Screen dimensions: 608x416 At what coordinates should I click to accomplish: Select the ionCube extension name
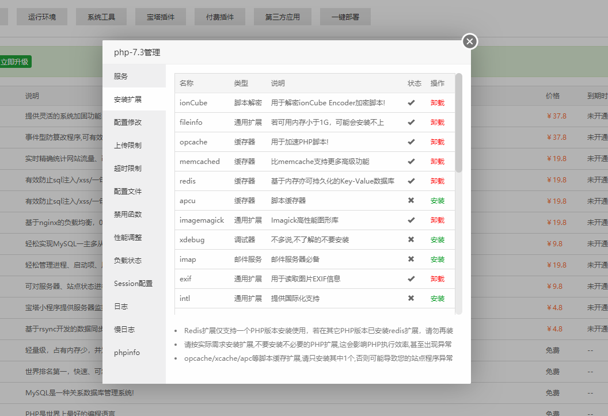[193, 102]
